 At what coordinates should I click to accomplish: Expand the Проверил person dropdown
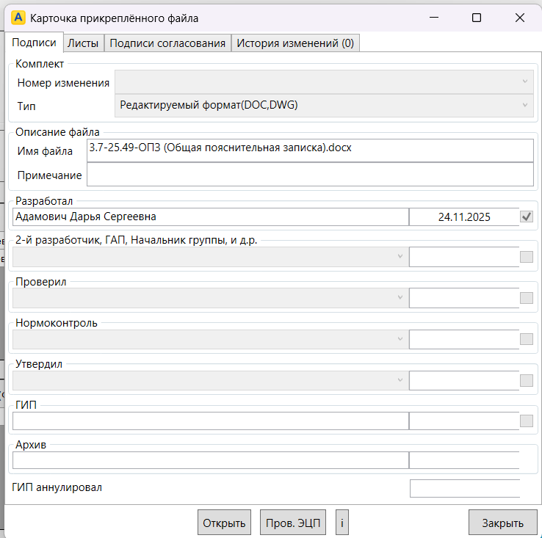click(x=209, y=298)
